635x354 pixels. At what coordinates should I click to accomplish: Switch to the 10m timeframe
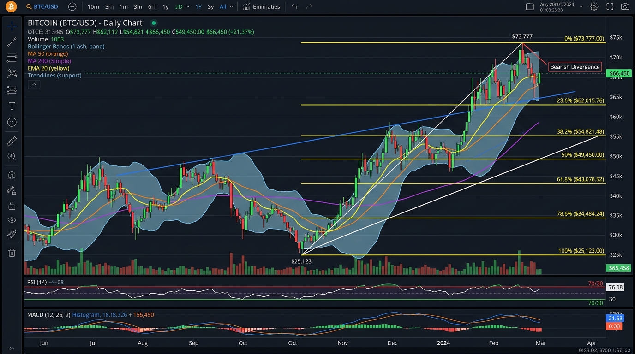tap(93, 6)
